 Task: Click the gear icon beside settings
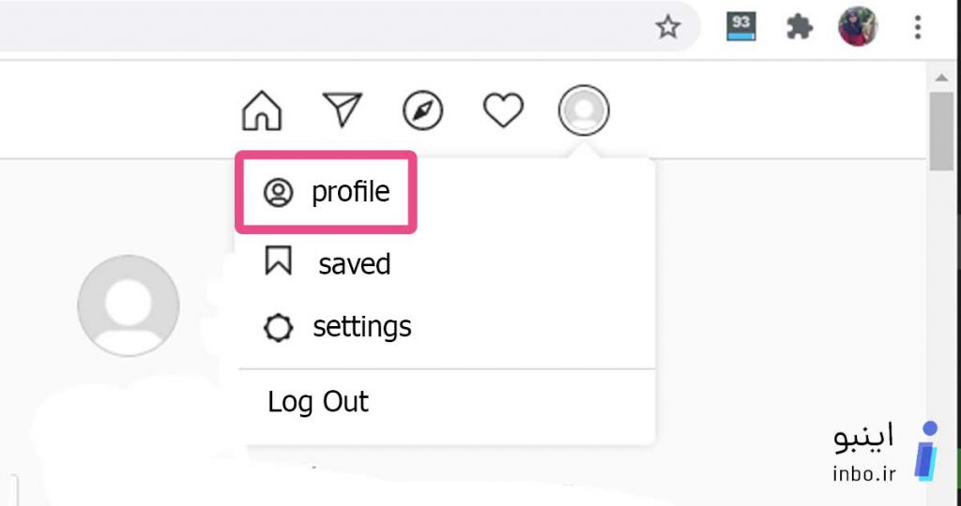coord(278,328)
